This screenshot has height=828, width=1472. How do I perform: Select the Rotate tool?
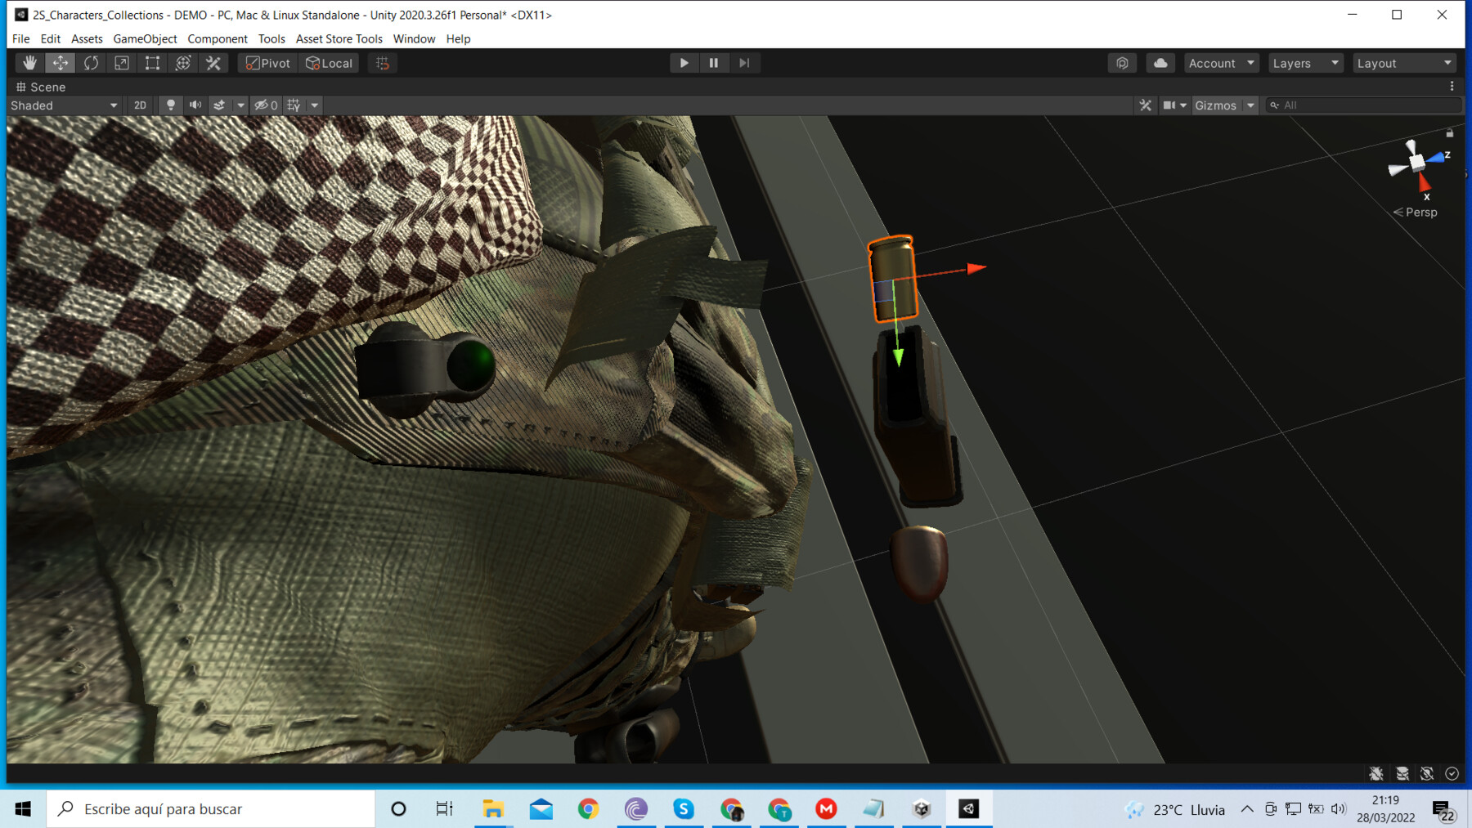coord(91,63)
